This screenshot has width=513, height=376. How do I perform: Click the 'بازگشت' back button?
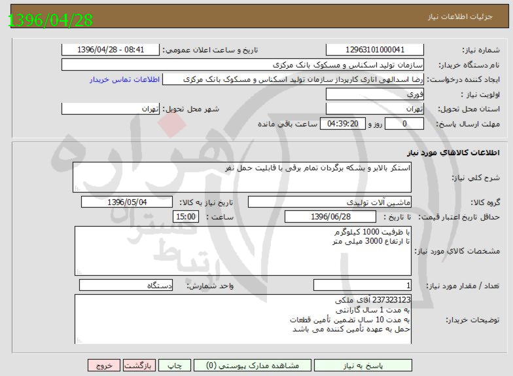coord(140,366)
